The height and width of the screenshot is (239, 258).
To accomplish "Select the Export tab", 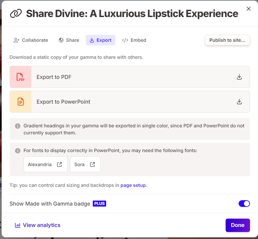I will [x=100, y=40].
